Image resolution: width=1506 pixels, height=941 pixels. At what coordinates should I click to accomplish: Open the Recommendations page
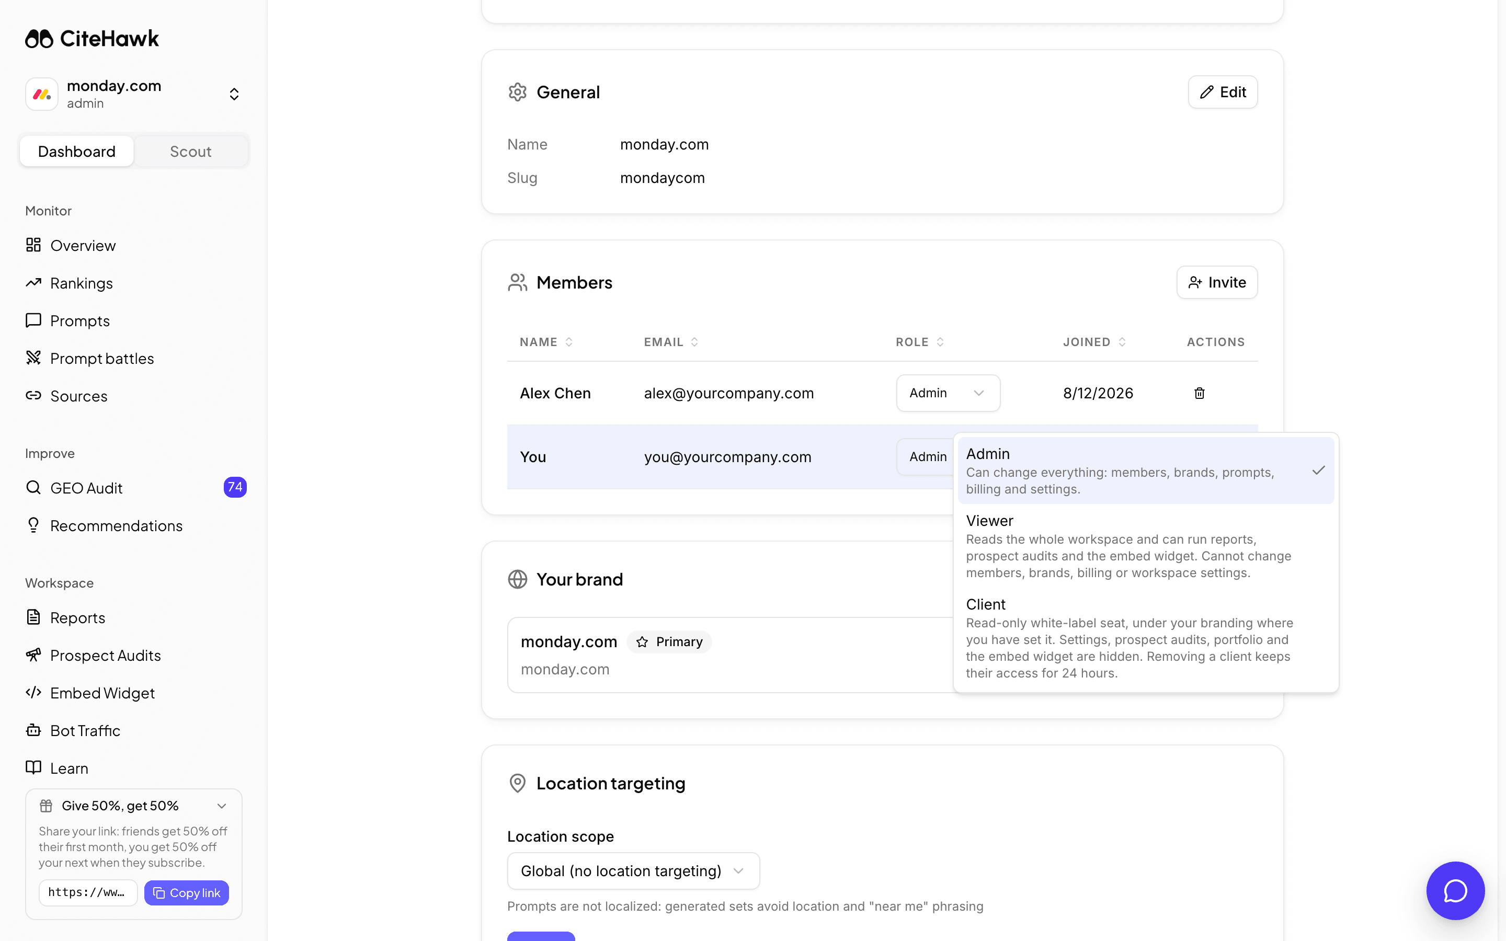(x=116, y=526)
